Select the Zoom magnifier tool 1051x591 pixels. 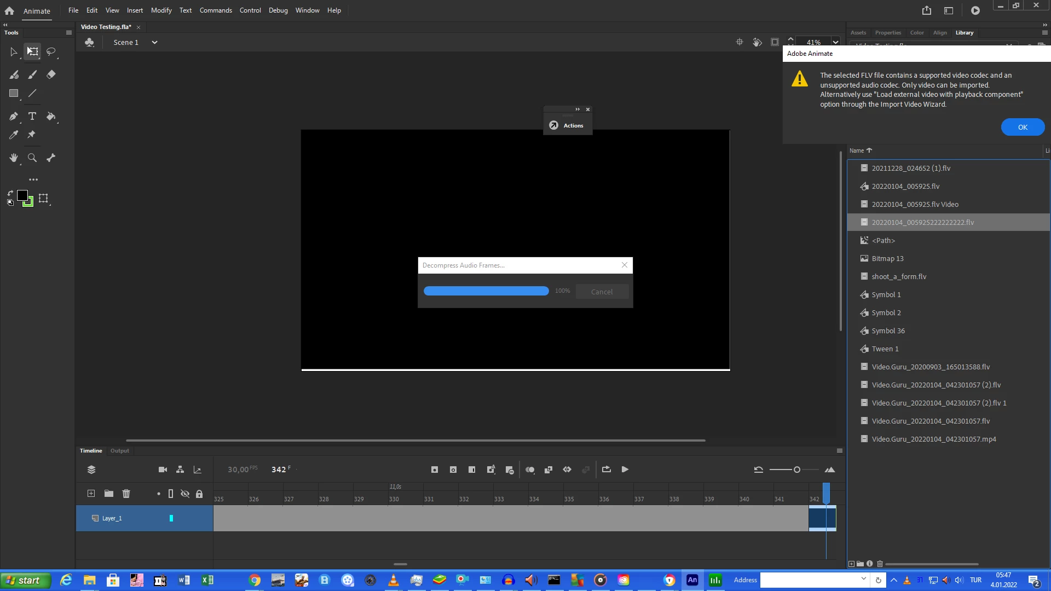32,158
